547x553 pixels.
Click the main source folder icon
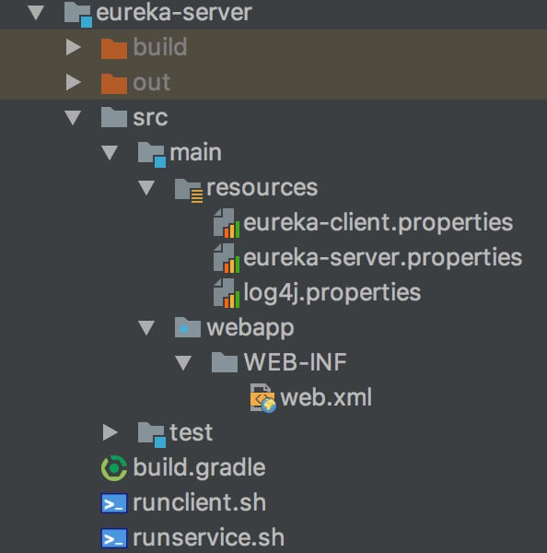pyautogui.click(x=152, y=154)
